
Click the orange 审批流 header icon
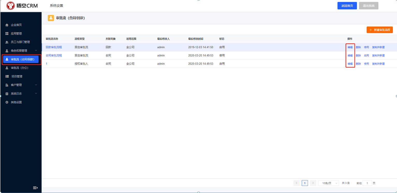pyautogui.click(x=51, y=18)
